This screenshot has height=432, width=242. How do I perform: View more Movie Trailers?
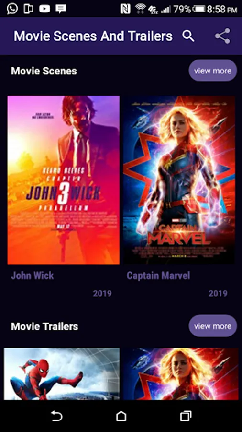click(213, 326)
